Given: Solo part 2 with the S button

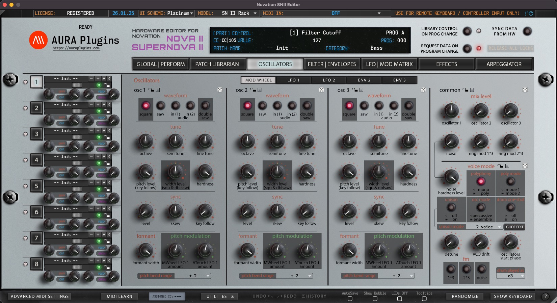Looking at the screenshot, I should tap(109, 105).
